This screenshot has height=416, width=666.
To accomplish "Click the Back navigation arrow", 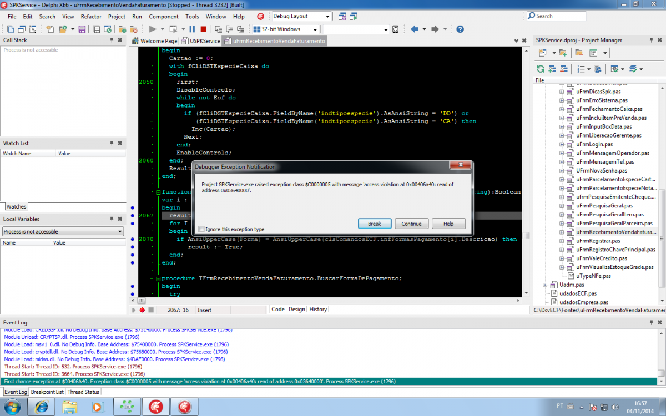I will coord(414,29).
